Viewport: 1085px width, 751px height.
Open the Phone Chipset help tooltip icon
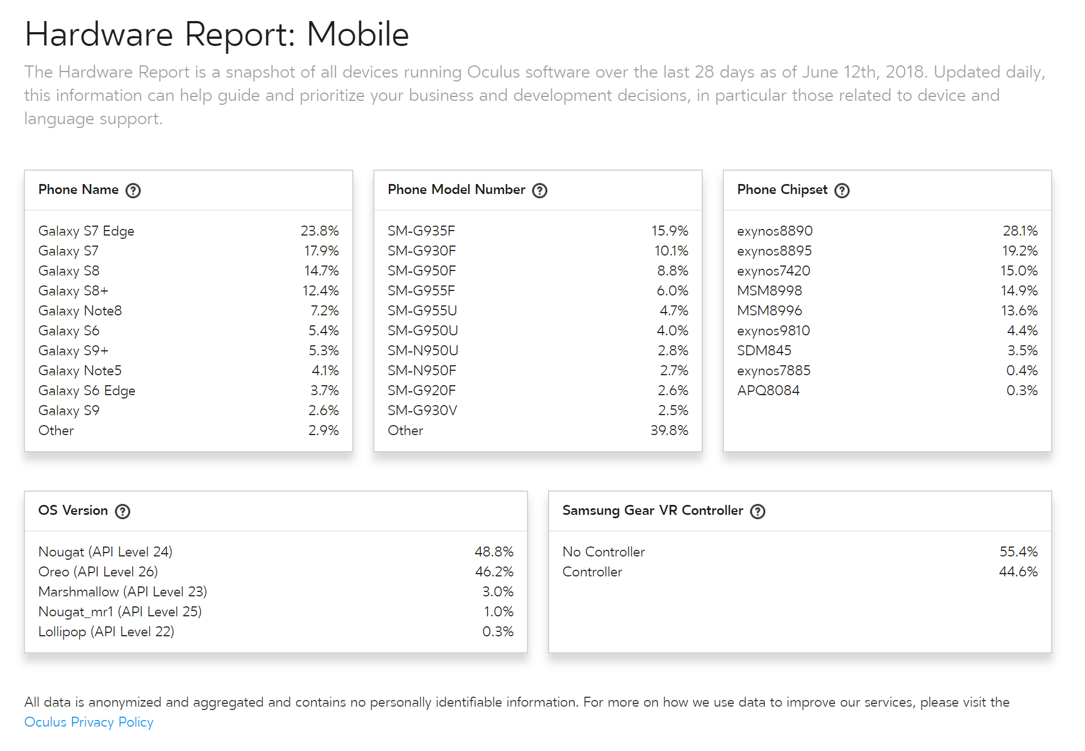coord(842,191)
